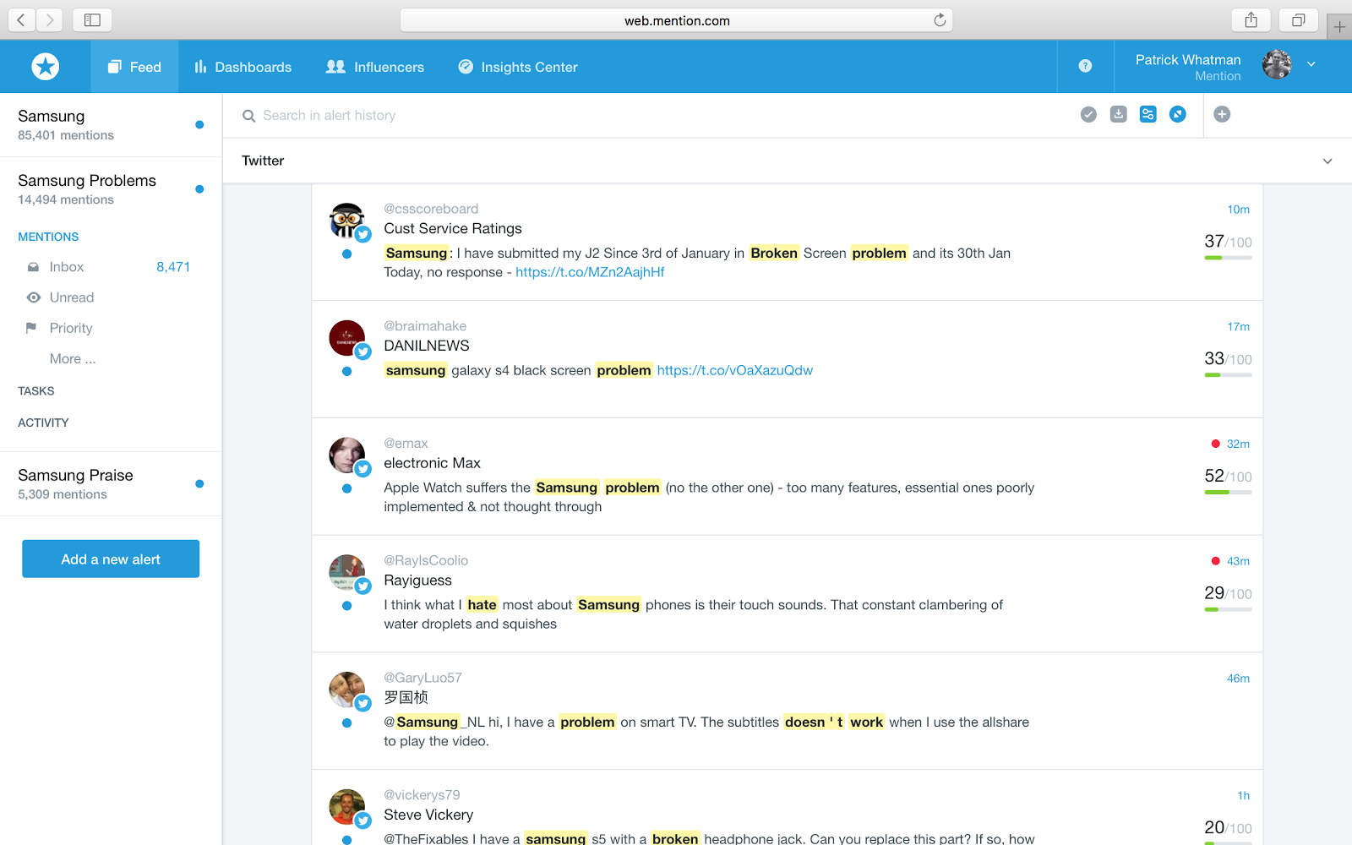Toggle the Safari sidebar button

[92, 19]
